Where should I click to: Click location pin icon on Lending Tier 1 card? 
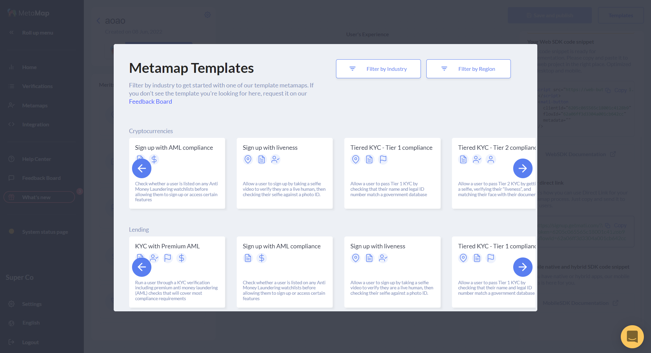click(463, 258)
